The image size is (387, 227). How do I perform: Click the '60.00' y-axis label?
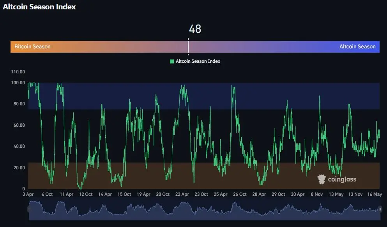[19, 125]
